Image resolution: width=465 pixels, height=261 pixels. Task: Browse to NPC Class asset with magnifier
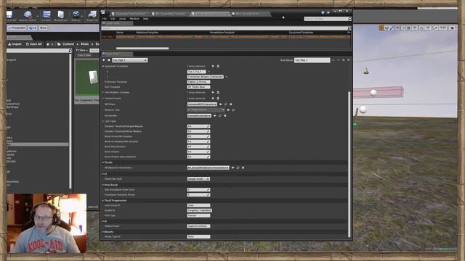226,104
